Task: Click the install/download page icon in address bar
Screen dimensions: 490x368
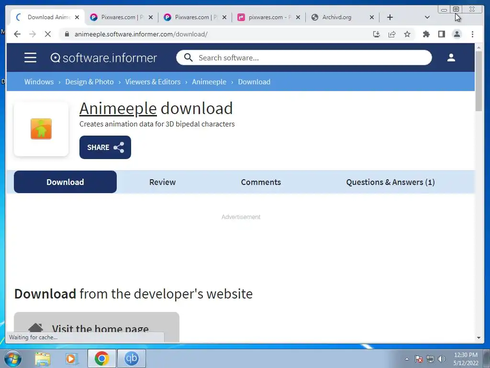Action: (x=377, y=34)
